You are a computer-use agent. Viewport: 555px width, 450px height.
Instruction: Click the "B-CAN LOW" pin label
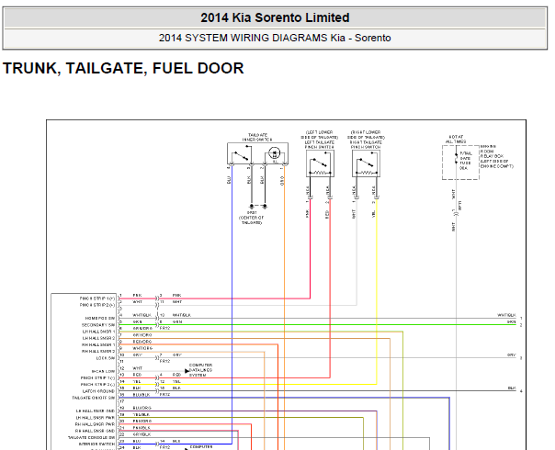[x=103, y=371]
